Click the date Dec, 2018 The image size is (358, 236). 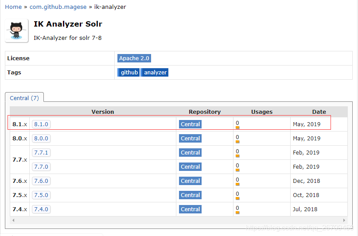307,181
